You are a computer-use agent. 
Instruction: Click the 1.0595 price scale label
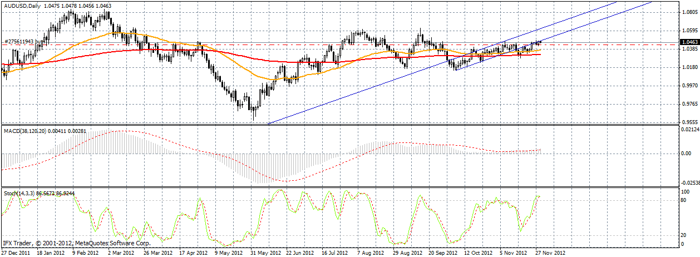tap(690, 31)
